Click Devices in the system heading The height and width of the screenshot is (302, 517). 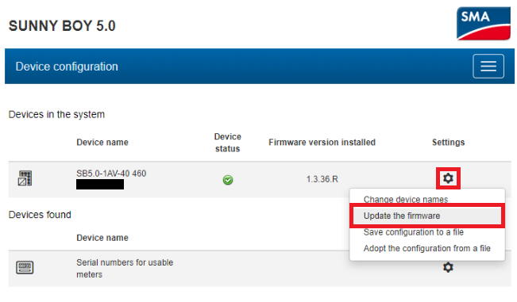click(56, 114)
